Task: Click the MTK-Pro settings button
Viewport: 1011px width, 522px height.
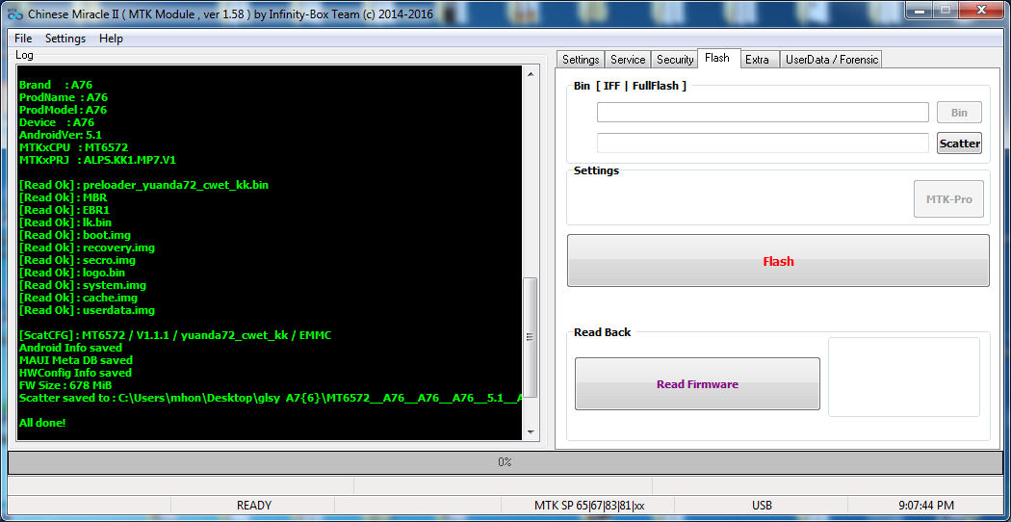Action: pyautogui.click(x=949, y=199)
